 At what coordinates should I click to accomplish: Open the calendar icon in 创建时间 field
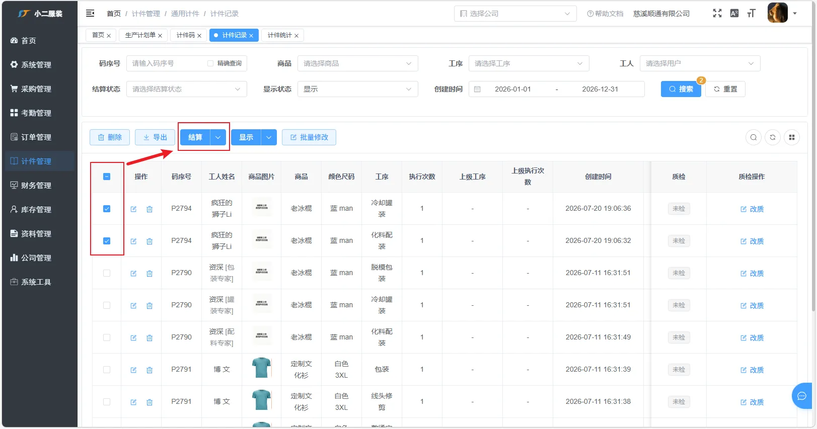click(477, 89)
